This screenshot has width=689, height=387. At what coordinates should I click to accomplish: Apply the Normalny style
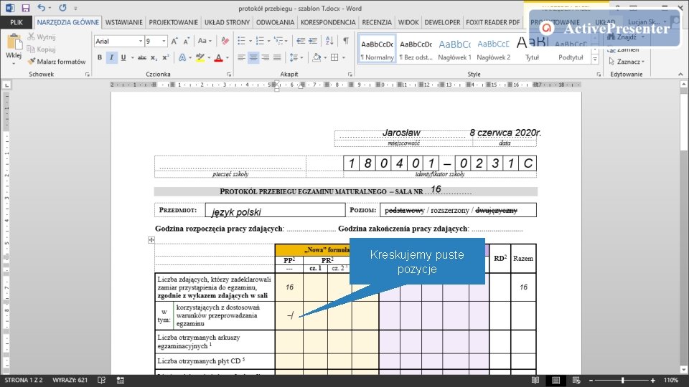[377, 49]
